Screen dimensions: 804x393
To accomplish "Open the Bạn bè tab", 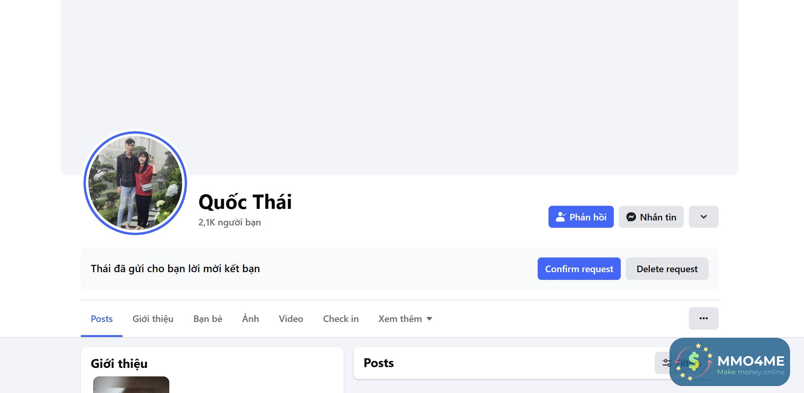I will (208, 319).
